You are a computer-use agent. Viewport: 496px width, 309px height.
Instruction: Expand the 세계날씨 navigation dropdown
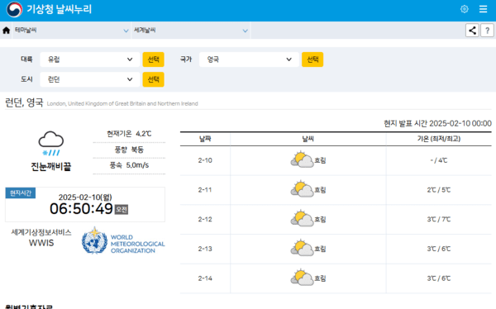coord(191,31)
